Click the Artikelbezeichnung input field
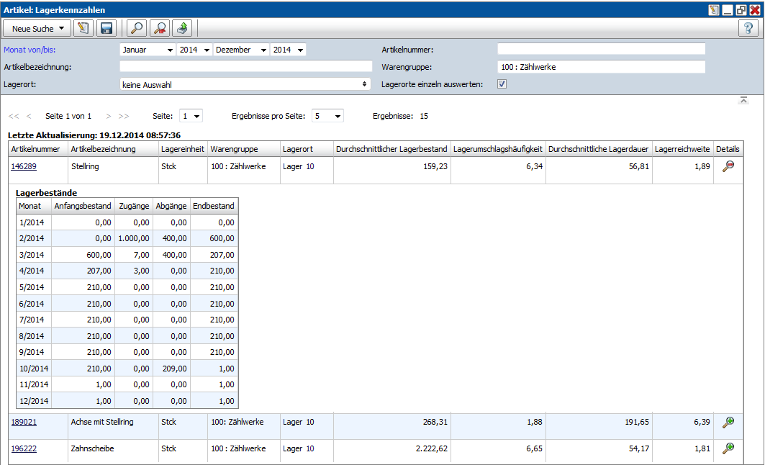 tap(245, 67)
